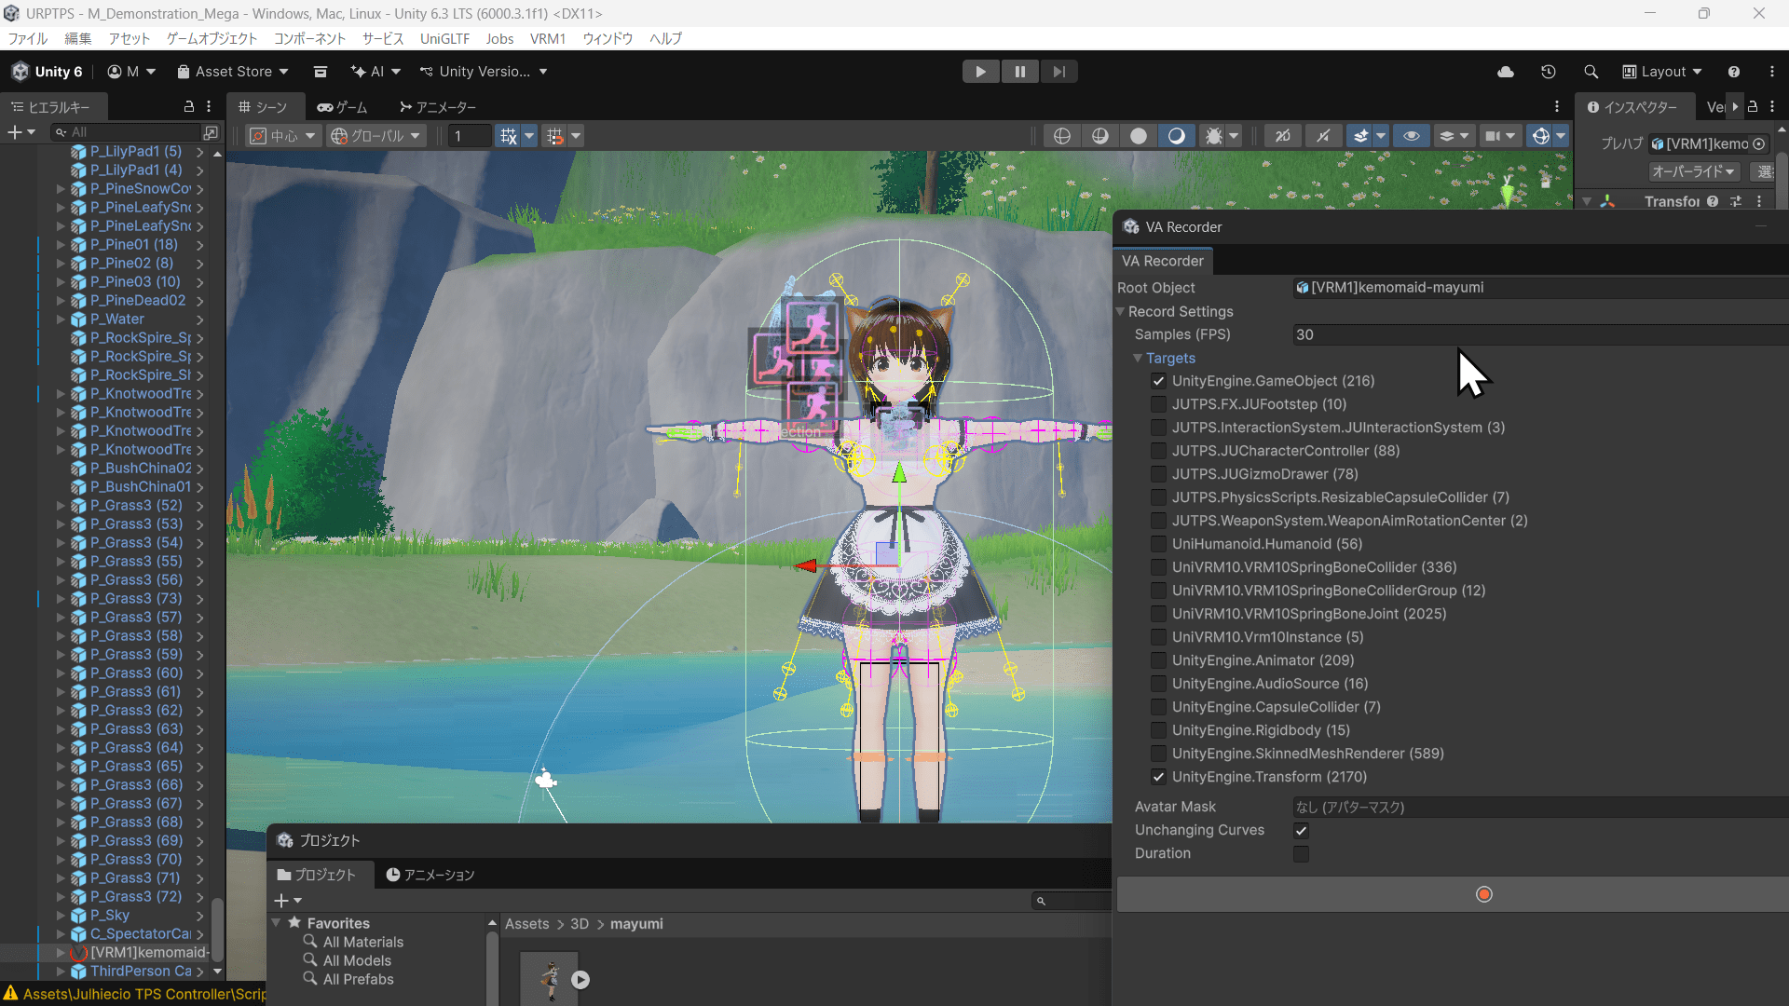Open the グローバル coordinate dropdown
Screen dimensions: 1789x1006
click(x=376, y=136)
